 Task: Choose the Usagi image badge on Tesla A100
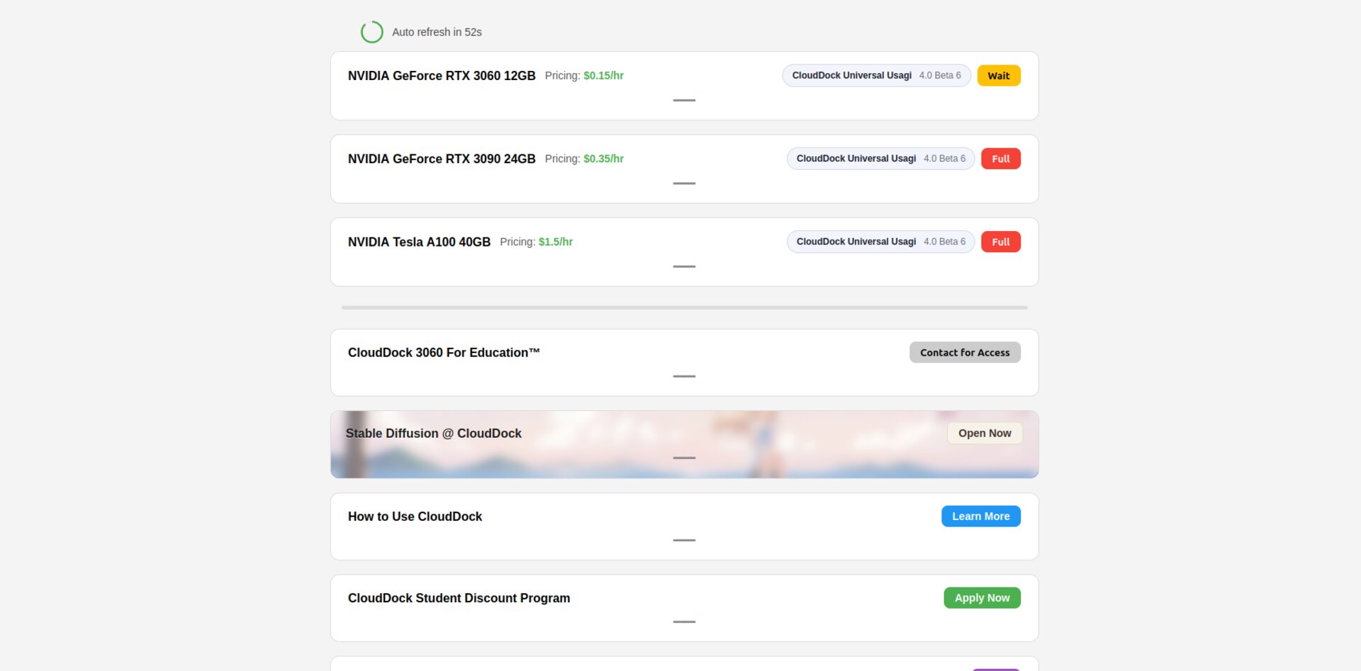pos(880,242)
